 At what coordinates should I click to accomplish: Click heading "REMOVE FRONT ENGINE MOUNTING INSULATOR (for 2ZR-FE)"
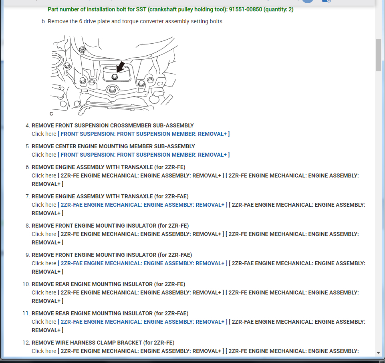(110, 226)
